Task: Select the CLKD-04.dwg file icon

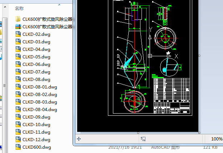Action: (18, 49)
